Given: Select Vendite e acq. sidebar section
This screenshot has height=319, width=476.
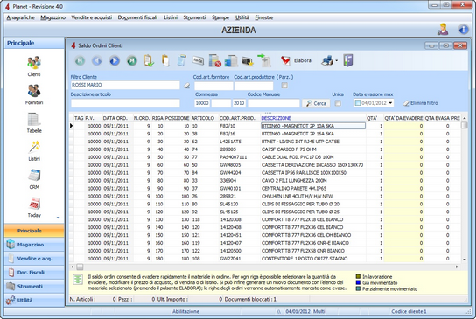Looking at the screenshot, I should pos(34,259).
